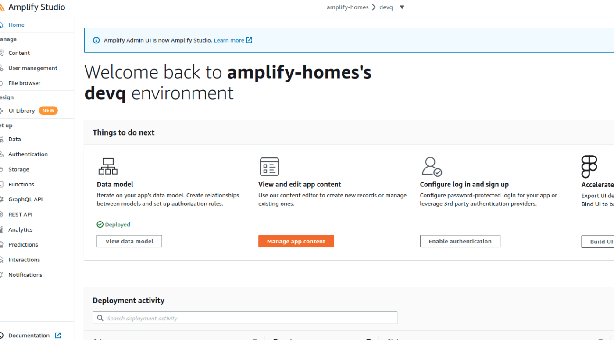Select GraphQL API in the sidebar
The height and width of the screenshot is (340, 614).
click(25, 200)
